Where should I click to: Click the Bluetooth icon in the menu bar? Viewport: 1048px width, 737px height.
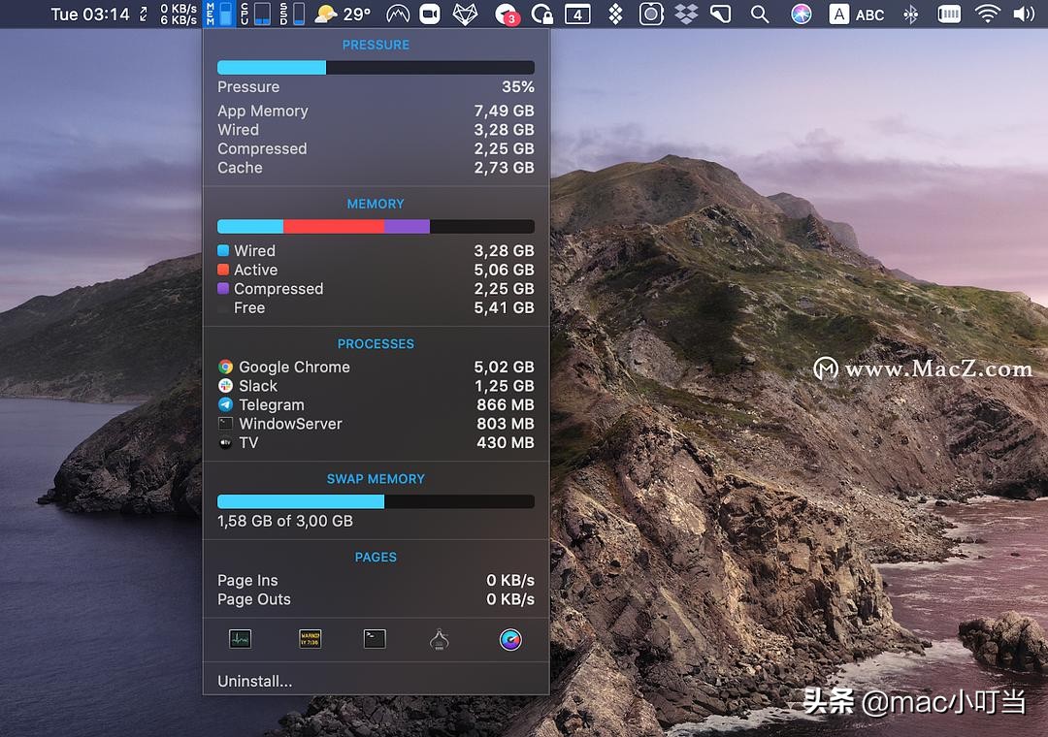click(910, 15)
